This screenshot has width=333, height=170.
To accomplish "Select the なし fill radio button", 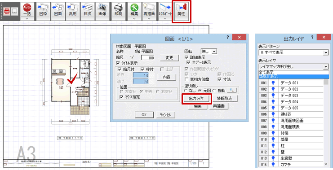I will click(x=186, y=91).
